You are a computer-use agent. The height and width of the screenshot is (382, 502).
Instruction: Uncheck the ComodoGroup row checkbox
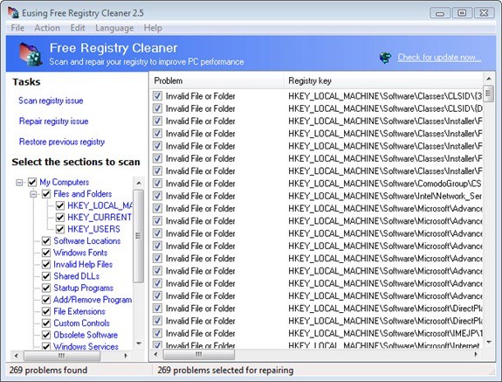(x=157, y=184)
